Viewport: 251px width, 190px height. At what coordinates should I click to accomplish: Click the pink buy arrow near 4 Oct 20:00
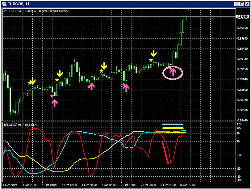[x=92, y=87]
